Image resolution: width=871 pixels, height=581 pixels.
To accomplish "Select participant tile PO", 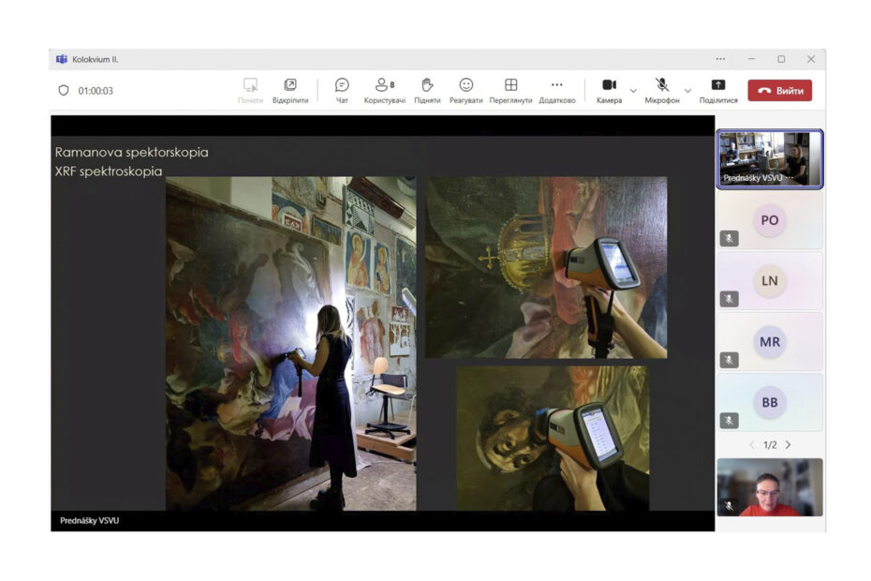I will point(770,220).
